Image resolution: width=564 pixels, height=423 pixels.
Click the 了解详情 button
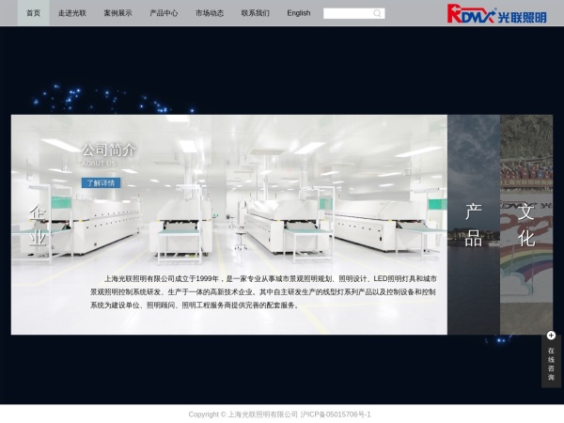[101, 183]
